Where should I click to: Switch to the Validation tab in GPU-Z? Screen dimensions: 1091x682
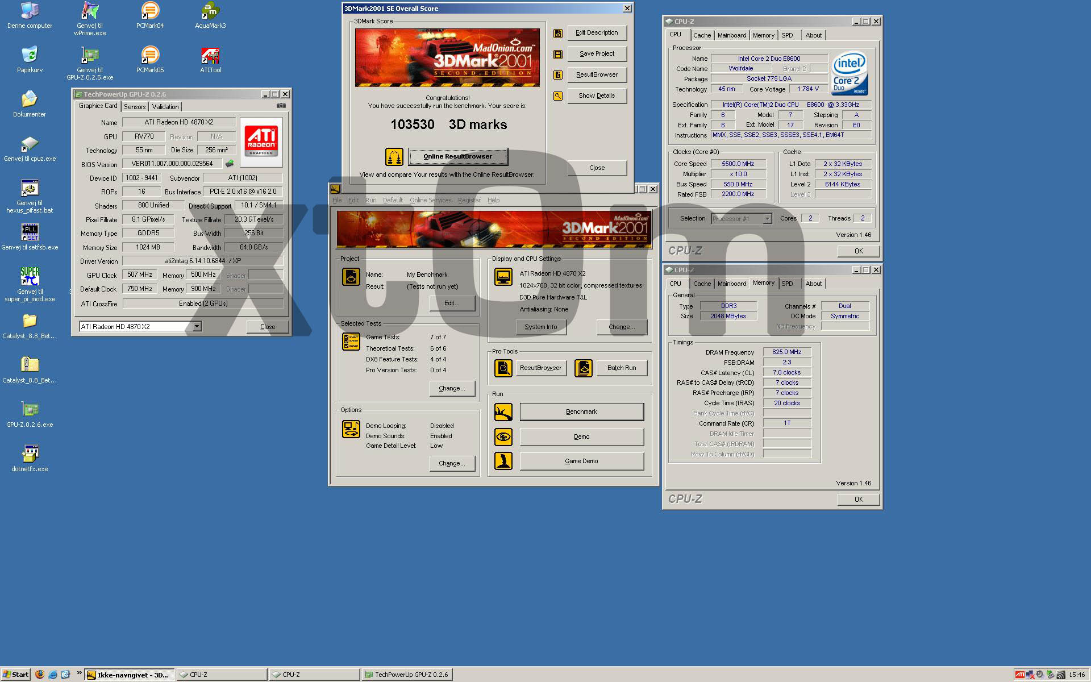point(165,107)
